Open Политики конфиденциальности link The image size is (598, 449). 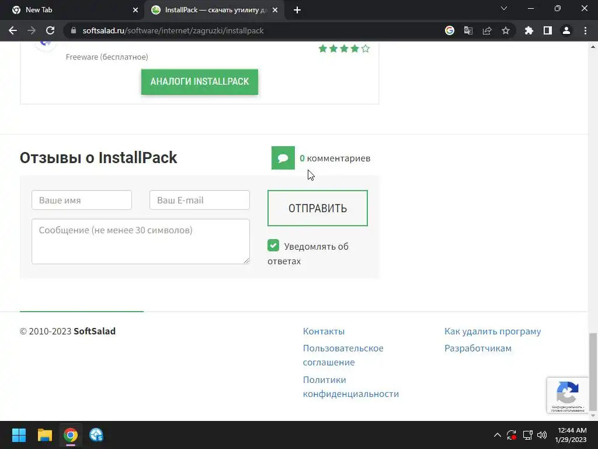point(351,387)
